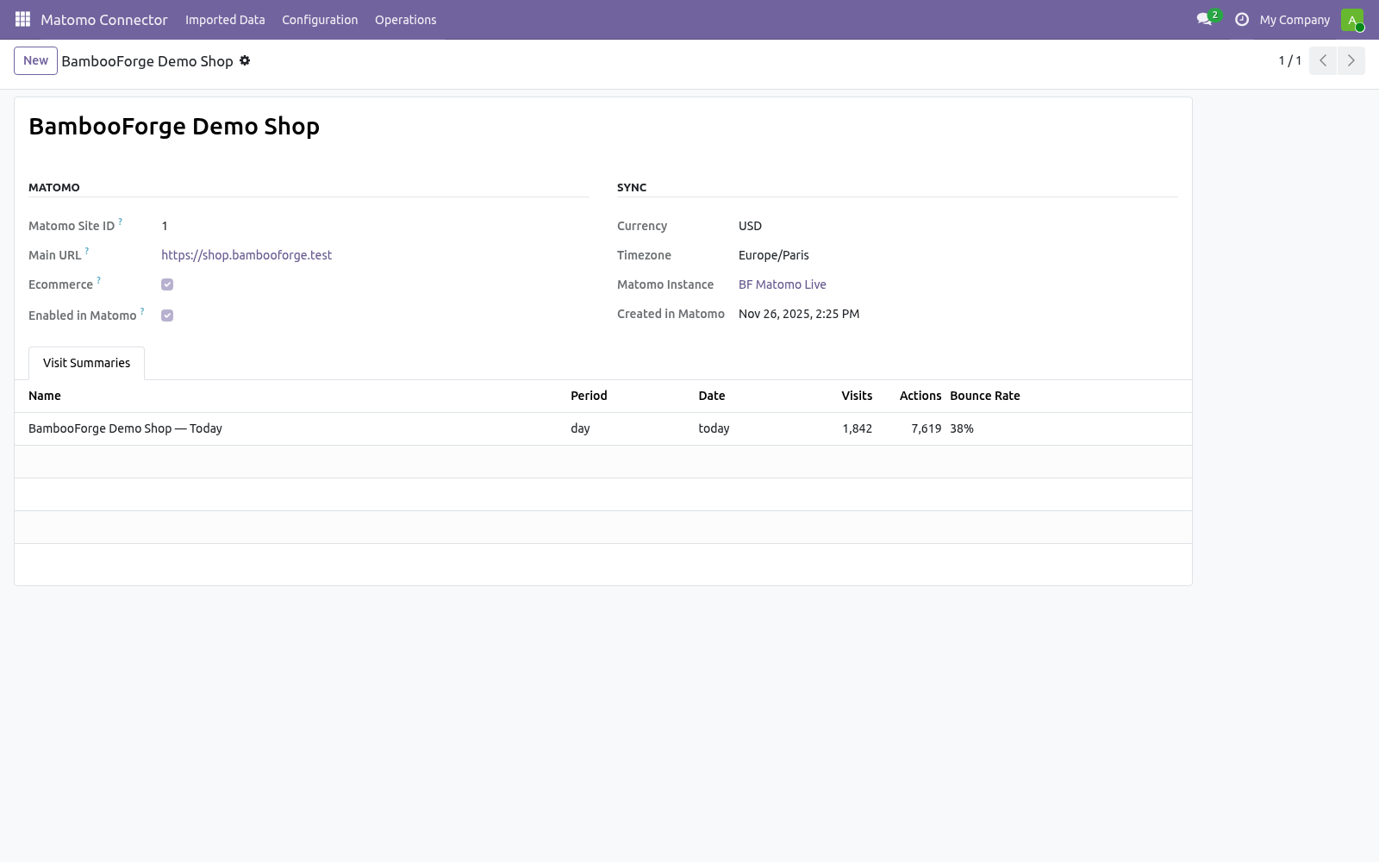Click the Bounce Rate value 38%

(962, 428)
